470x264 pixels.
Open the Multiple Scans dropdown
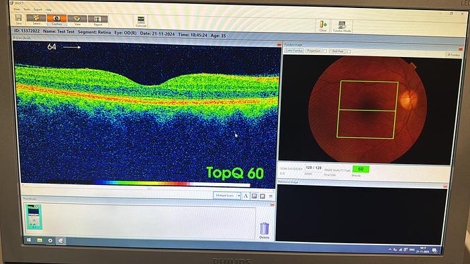pyautogui.click(x=227, y=195)
